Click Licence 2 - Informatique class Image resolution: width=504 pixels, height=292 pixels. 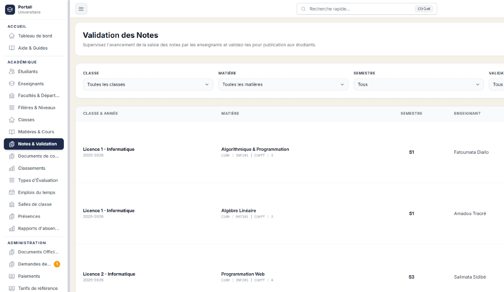coord(109,274)
